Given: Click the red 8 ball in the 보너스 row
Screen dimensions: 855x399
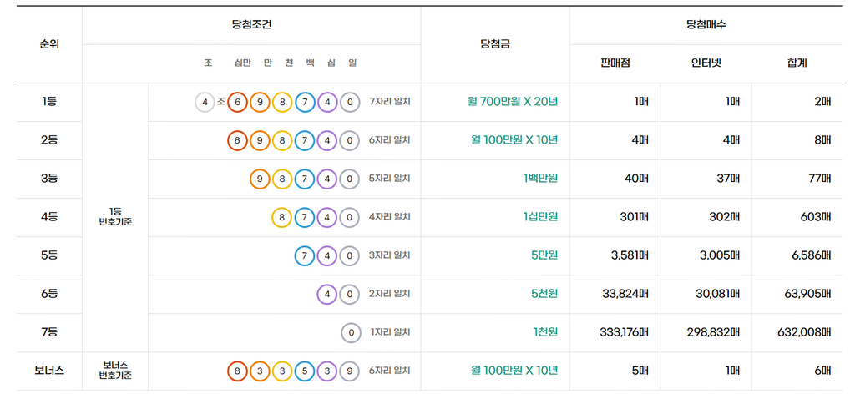Looking at the screenshot, I should coord(237,371).
